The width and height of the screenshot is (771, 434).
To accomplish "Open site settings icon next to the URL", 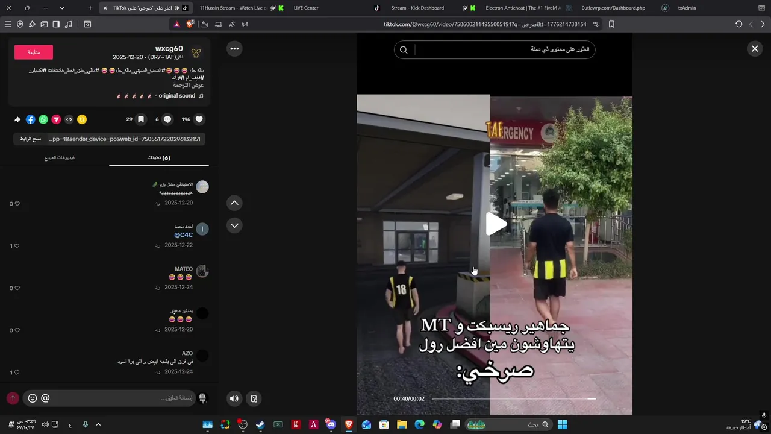I will pos(596,24).
